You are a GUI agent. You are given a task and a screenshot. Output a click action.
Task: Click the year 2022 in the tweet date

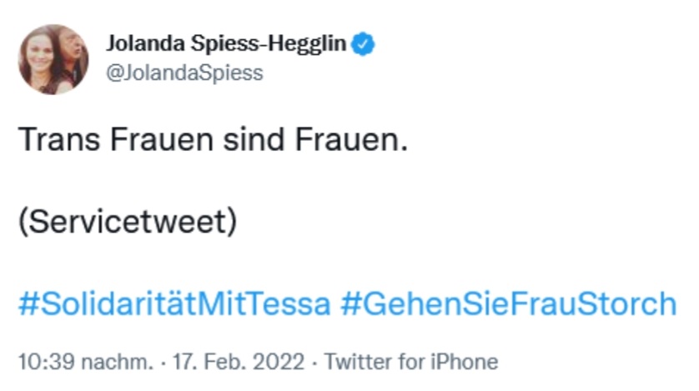tap(279, 362)
